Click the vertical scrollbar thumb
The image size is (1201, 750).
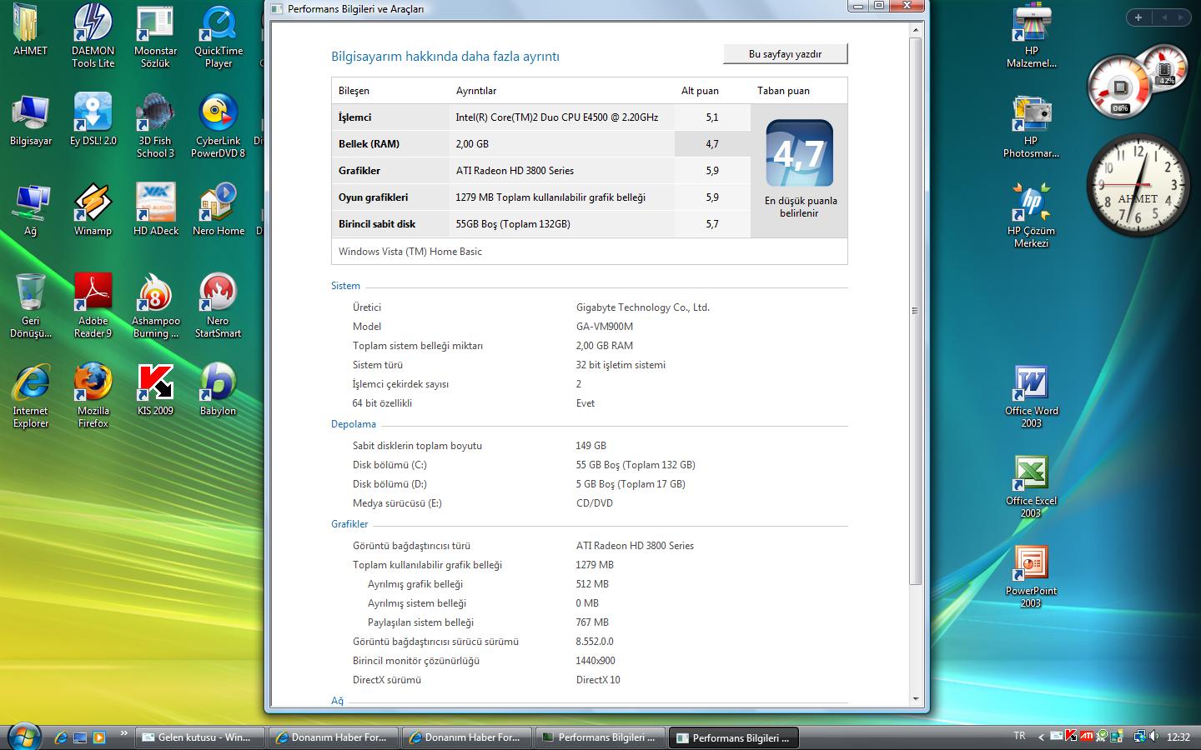tap(915, 310)
